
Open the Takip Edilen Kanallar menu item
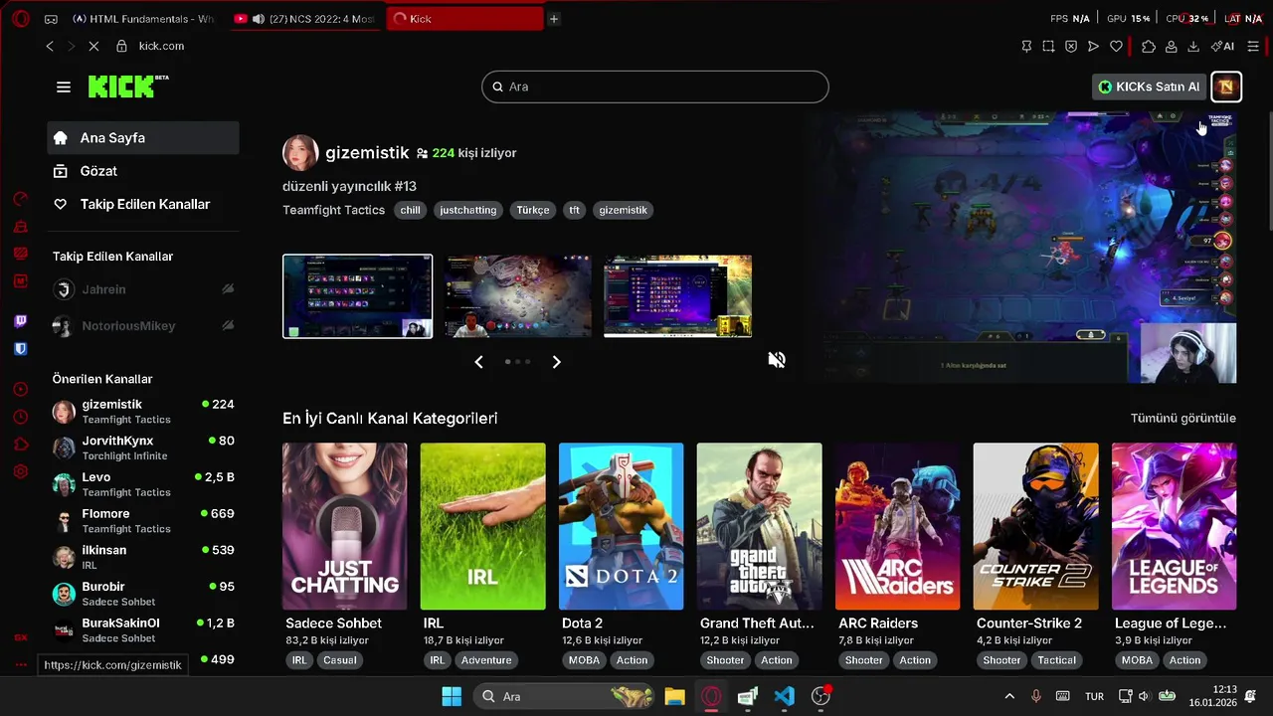[143, 204]
